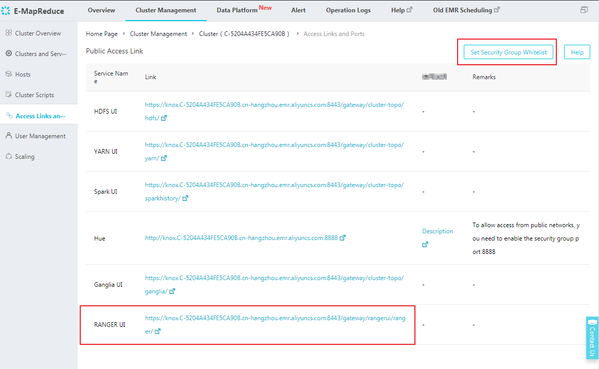The image size is (599, 369).
Task: Click the Cluster Overview sidebar icon
Action: (9, 33)
